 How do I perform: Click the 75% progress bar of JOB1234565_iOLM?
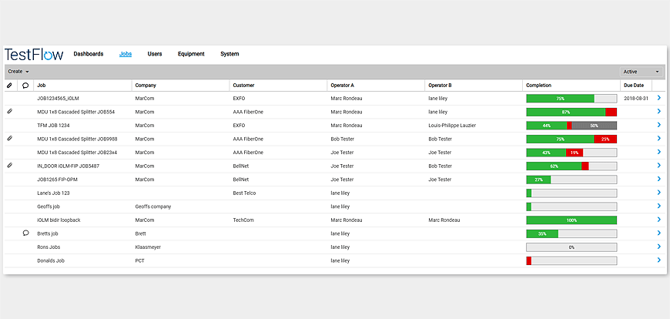coord(571,99)
